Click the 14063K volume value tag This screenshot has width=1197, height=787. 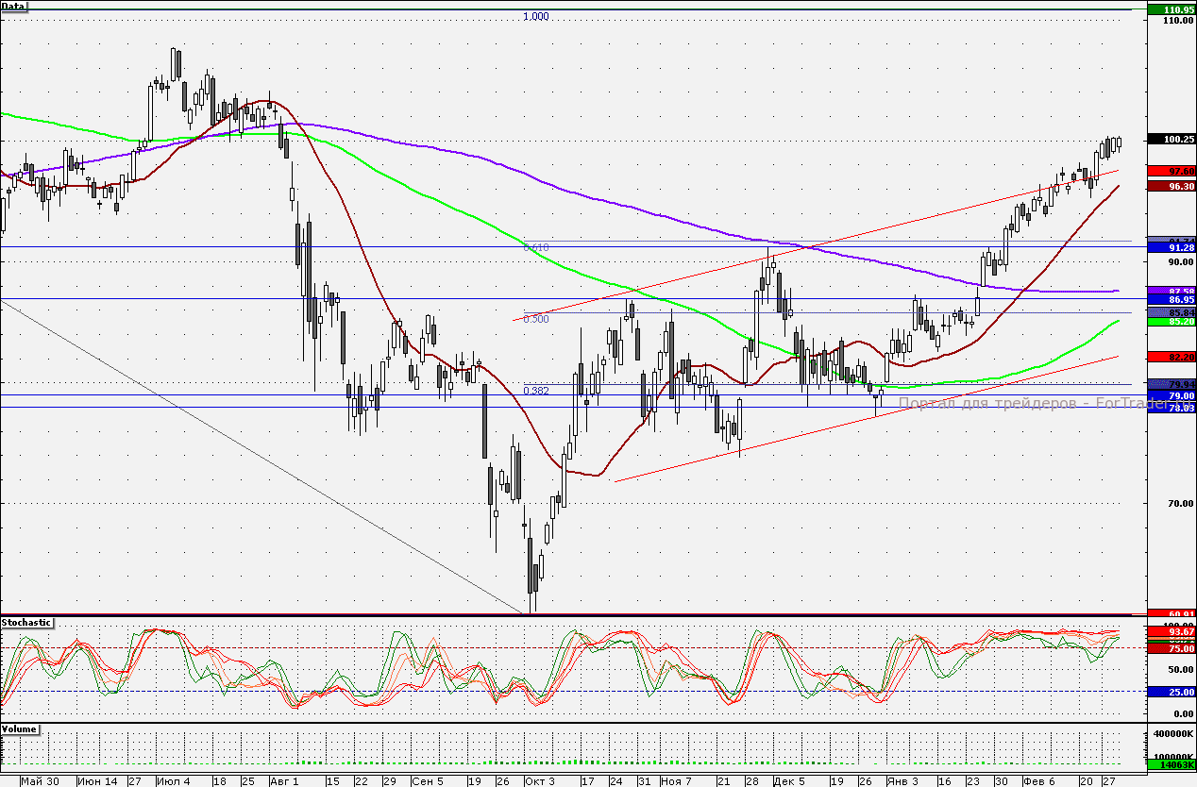(x=1171, y=766)
